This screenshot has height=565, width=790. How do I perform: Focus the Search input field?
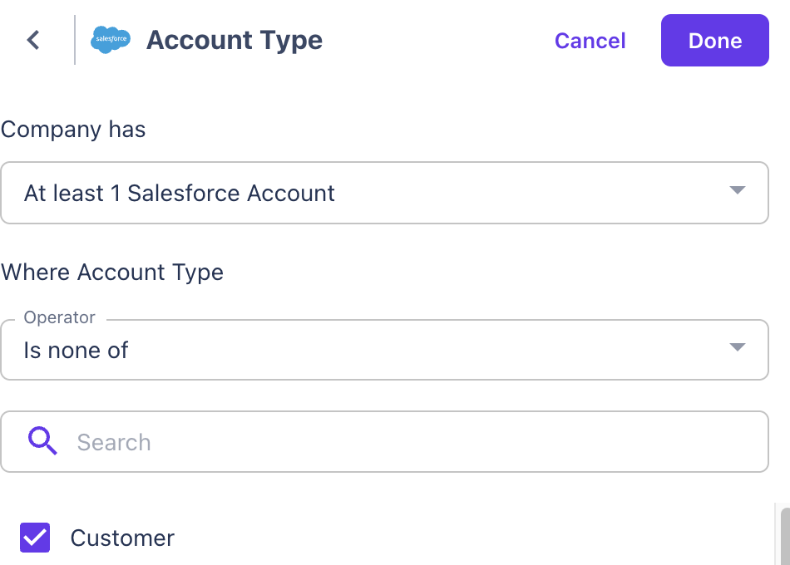point(416,442)
